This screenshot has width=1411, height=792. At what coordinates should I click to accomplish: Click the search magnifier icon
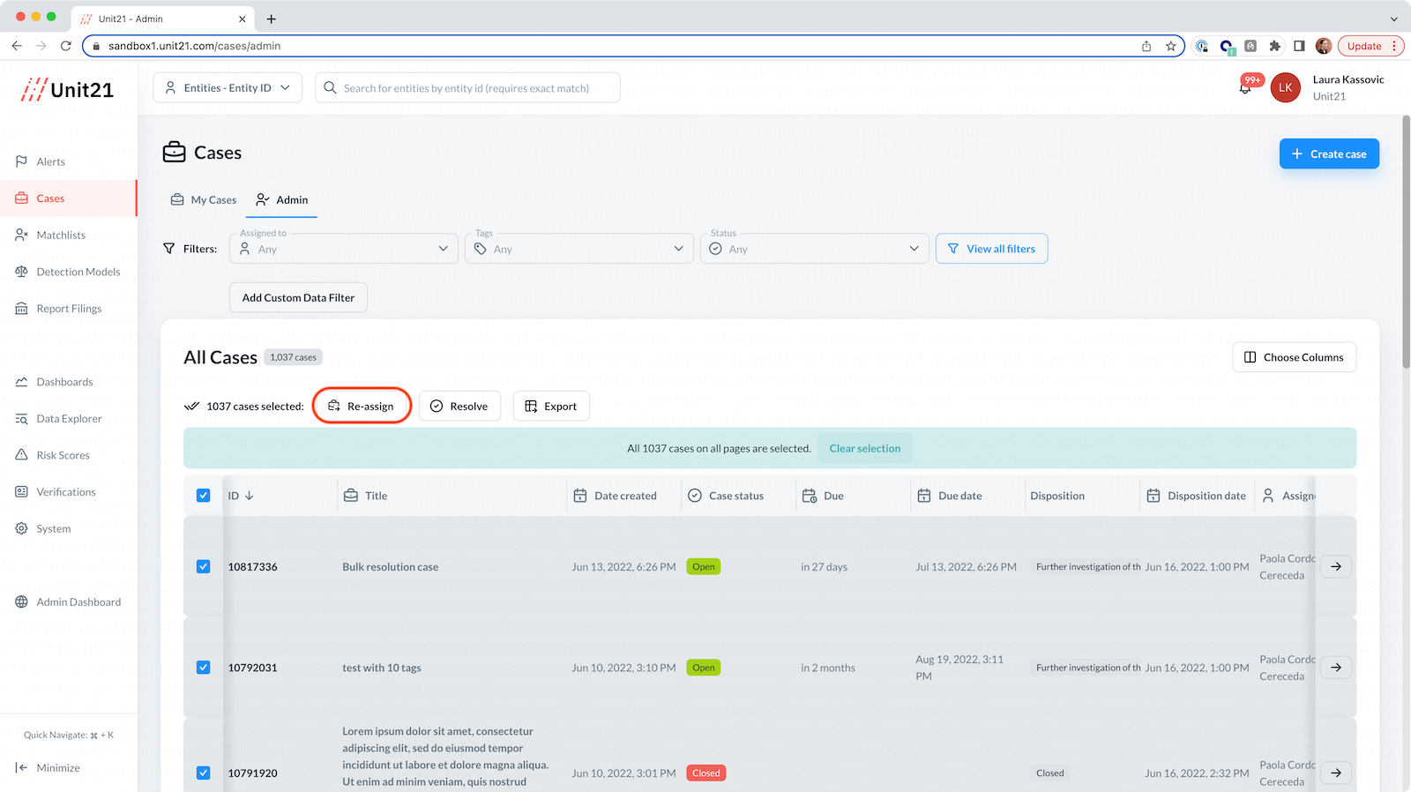330,87
